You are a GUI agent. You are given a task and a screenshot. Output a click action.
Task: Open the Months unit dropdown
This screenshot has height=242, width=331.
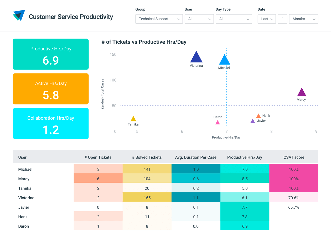point(303,19)
